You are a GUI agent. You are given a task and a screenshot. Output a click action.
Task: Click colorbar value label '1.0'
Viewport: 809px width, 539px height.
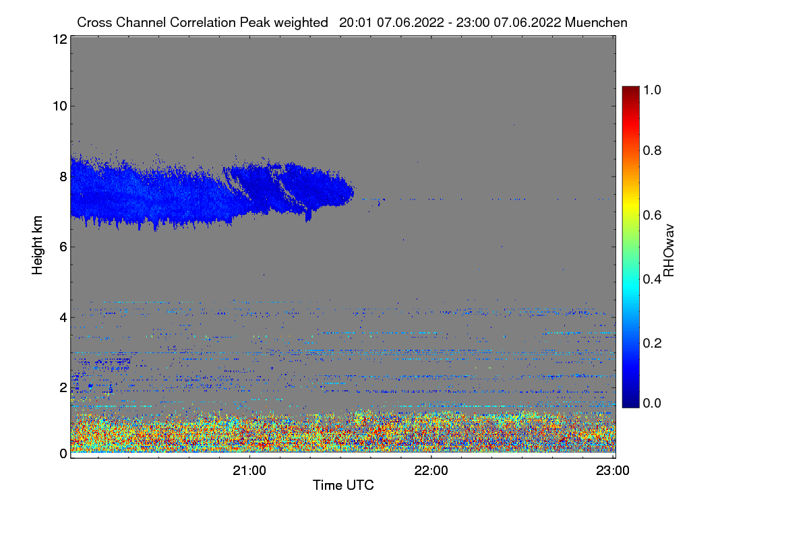click(x=653, y=89)
